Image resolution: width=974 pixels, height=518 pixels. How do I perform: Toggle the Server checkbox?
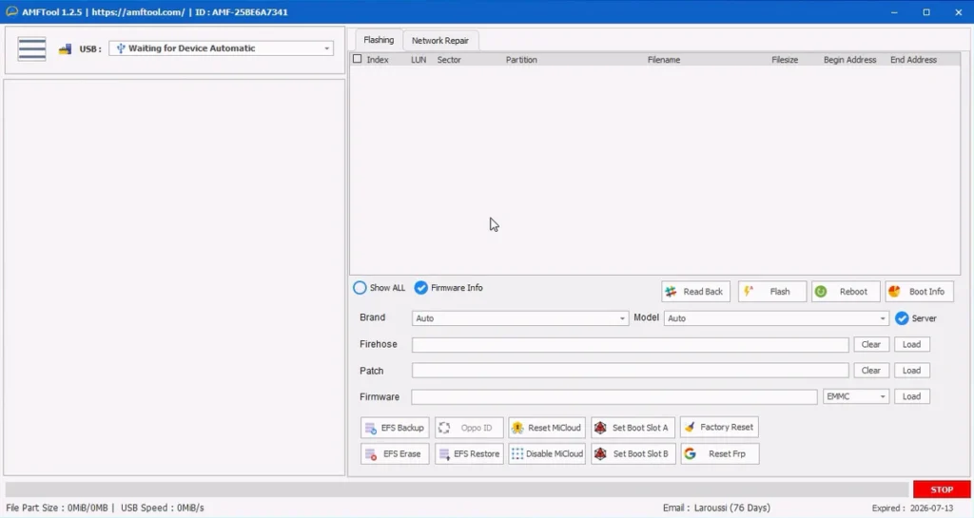902,318
